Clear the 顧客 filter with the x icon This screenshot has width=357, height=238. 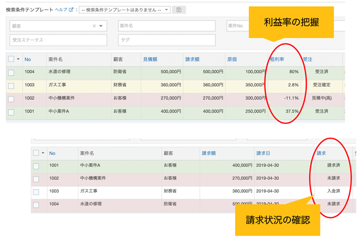click(x=94, y=26)
